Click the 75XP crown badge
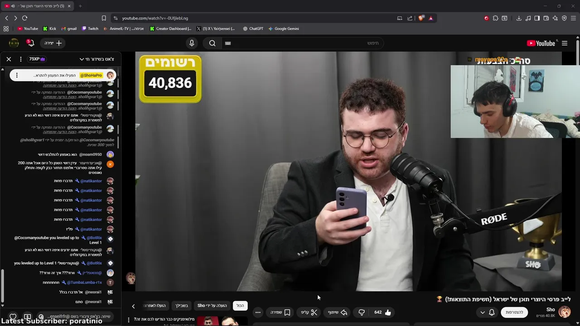The image size is (580, 326). (37, 59)
